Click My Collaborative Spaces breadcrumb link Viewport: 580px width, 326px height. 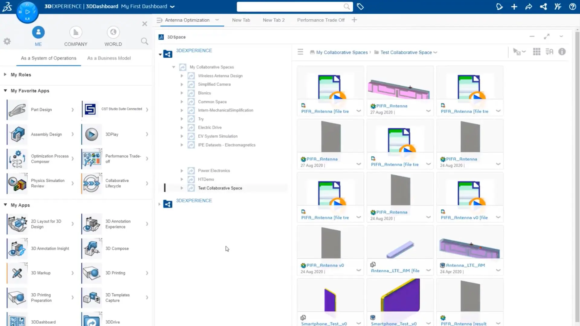click(342, 53)
